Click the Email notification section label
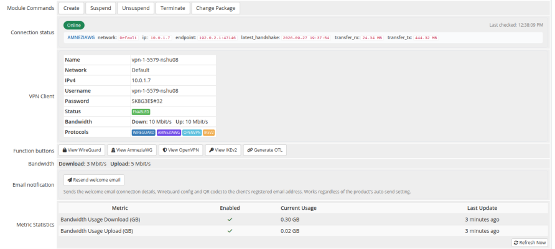The image size is (555, 249). point(33,185)
